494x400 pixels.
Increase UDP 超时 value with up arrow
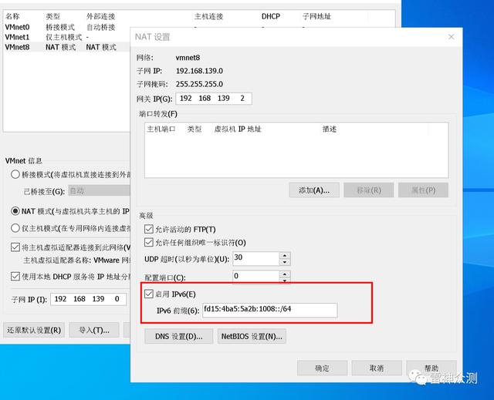(285, 255)
